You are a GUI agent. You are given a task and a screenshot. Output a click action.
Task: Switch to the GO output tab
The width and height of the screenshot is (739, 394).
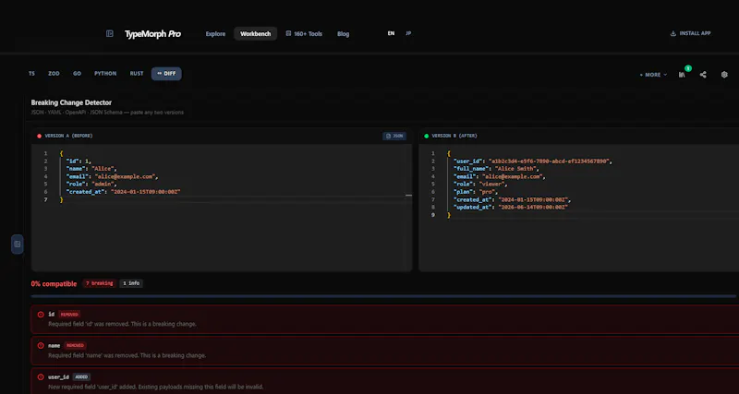pos(77,74)
